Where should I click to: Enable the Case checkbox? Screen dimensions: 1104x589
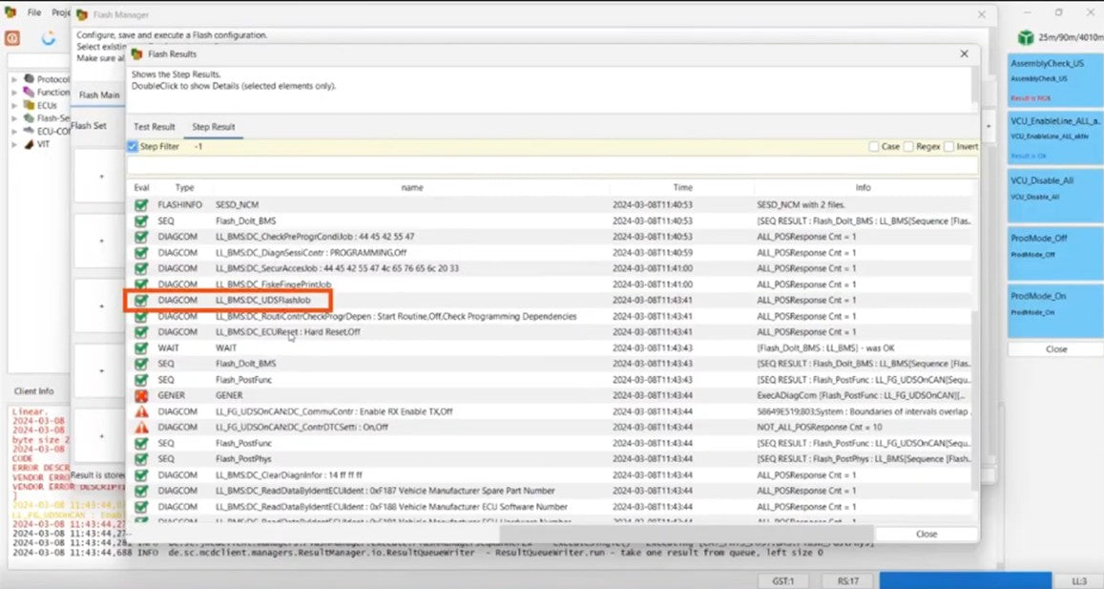[x=874, y=147]
